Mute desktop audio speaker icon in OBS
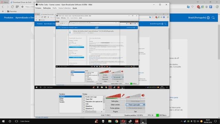 pyautogui.click(x=143, y=95)
